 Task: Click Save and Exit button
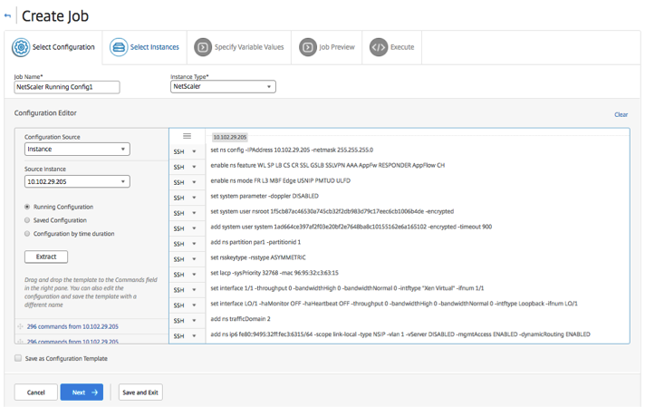(140, 392)
